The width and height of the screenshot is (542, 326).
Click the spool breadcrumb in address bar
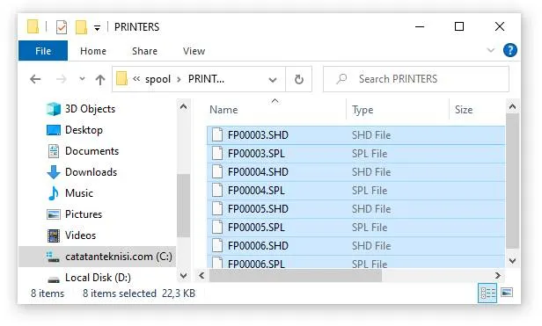coord(157,79)
